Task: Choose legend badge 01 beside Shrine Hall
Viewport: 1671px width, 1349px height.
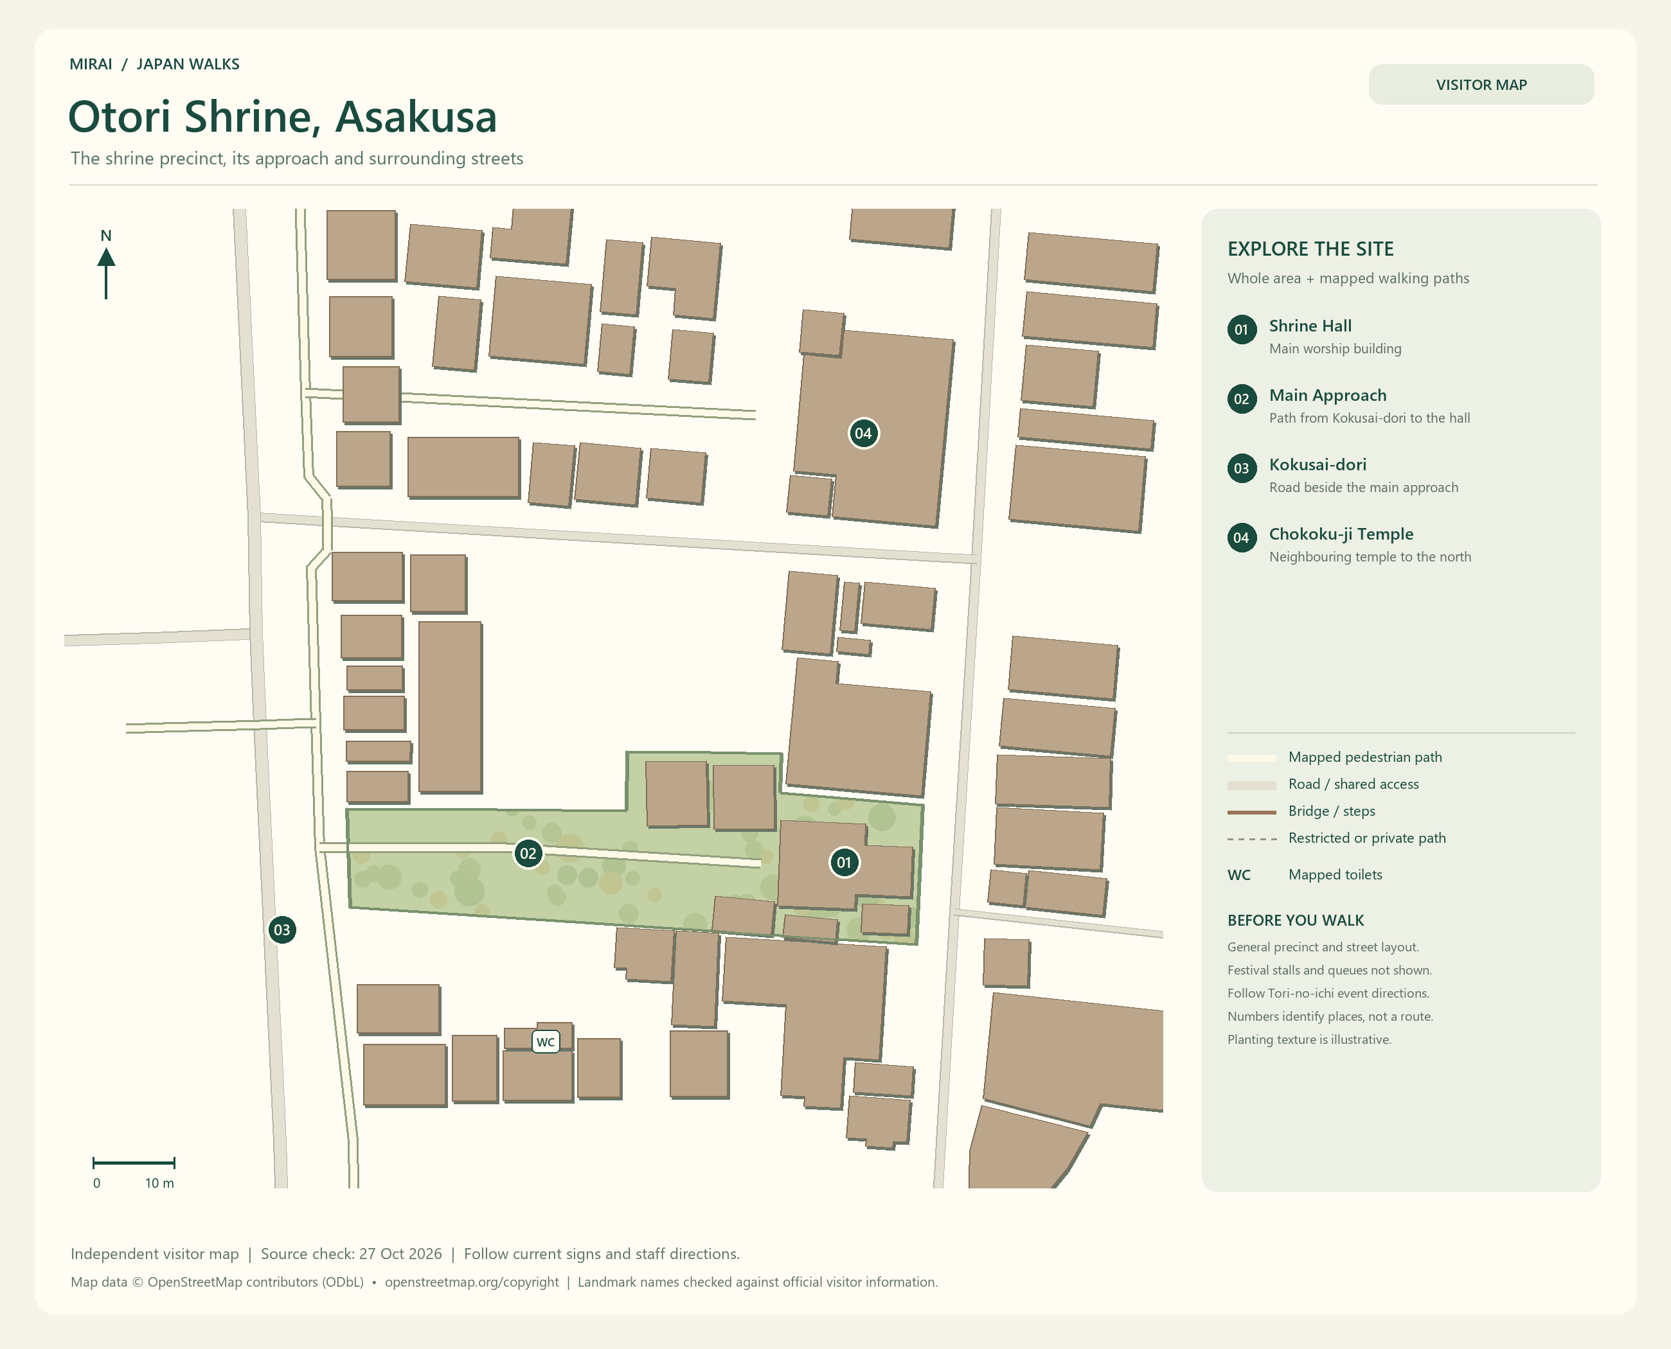Action: tap(1241, 330)
